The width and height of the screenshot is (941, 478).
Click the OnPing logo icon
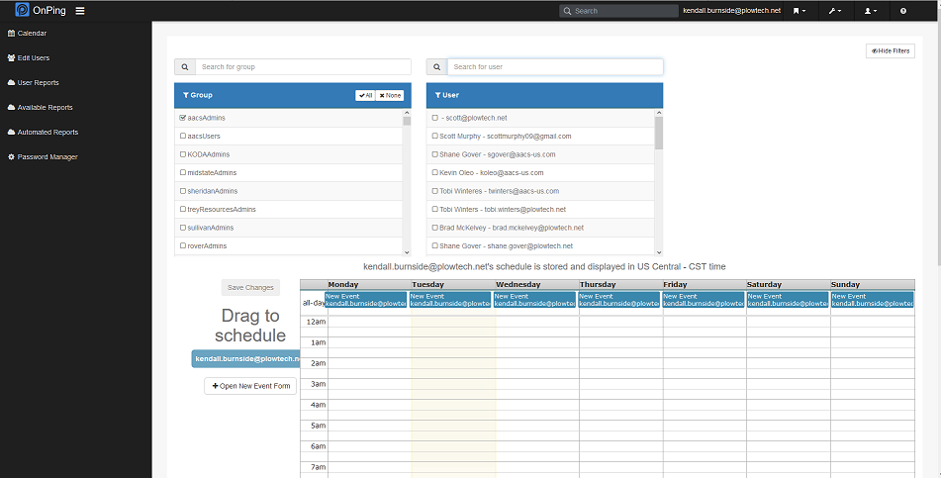(22, 11)
